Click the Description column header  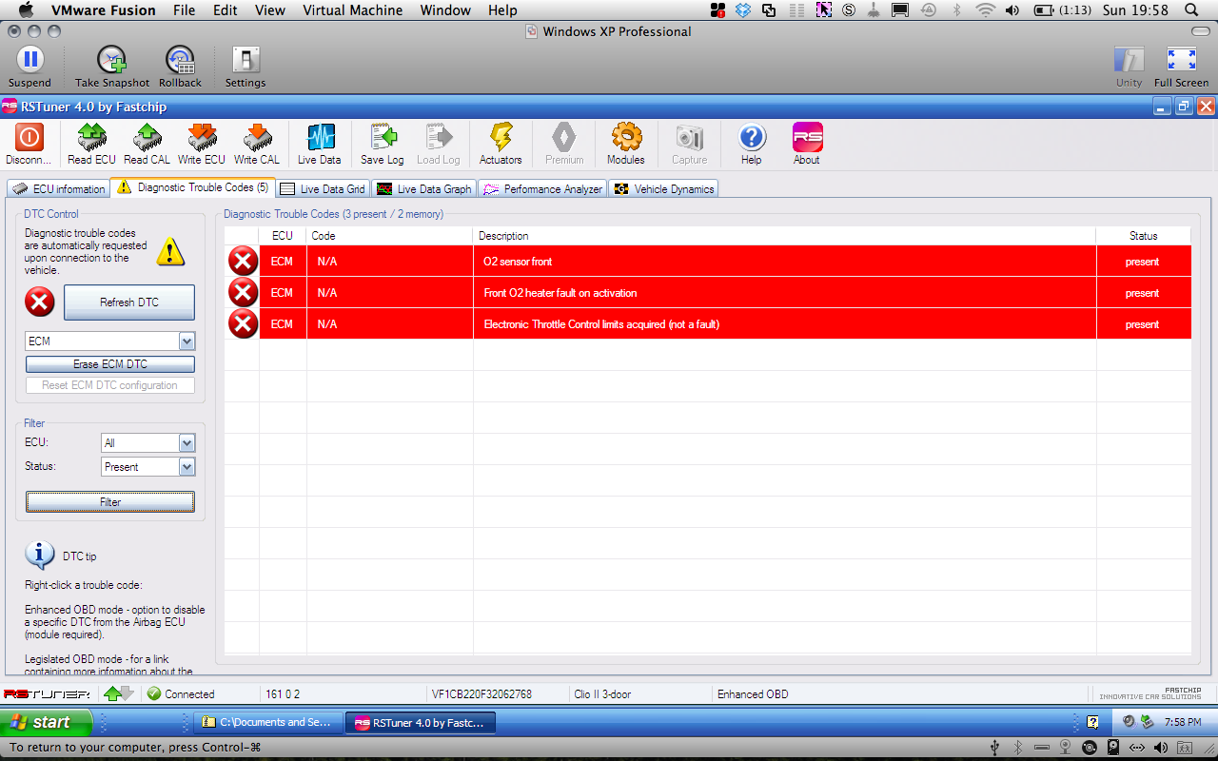click(x=784, y=236)
